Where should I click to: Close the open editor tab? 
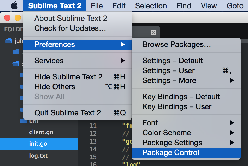pyautogui.click(x=153, y=33)
